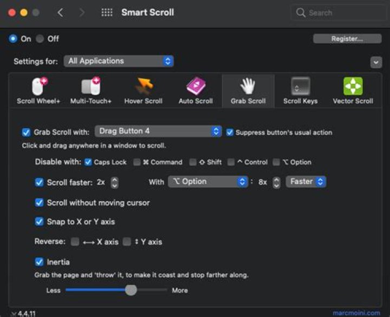This screenshot has width=390, height=317.
Task: Open the Drag Button 4 dropdown
Action: point(158,131)
